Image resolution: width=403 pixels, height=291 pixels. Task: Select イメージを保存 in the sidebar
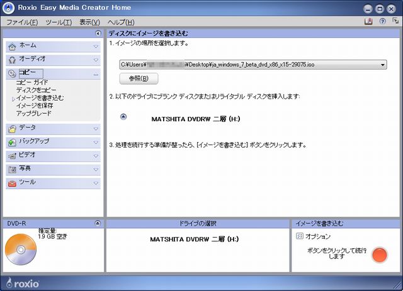35,106
